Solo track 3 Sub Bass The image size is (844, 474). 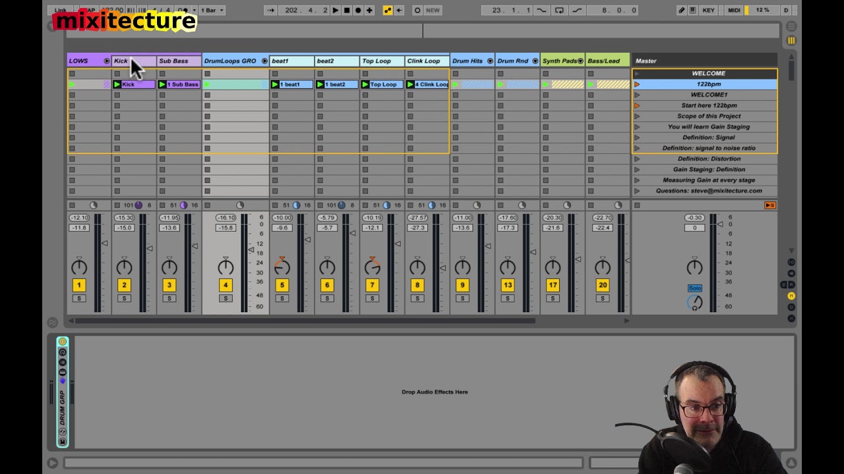169,299
